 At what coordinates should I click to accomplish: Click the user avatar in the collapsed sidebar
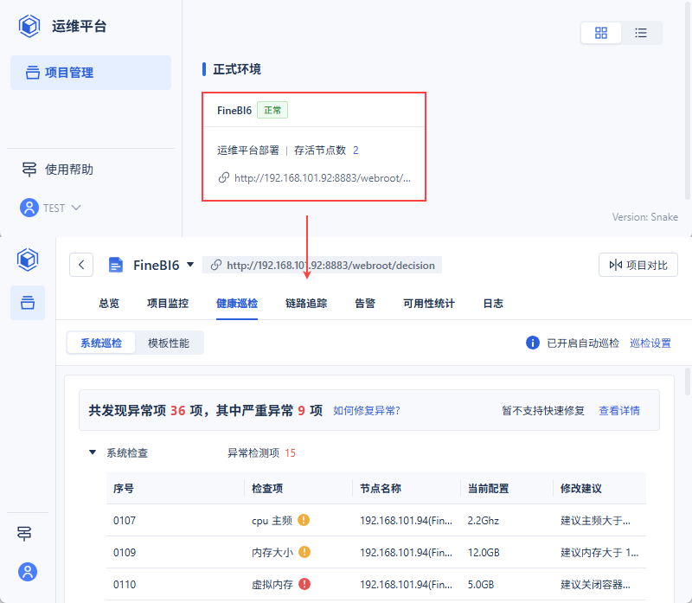28,572
